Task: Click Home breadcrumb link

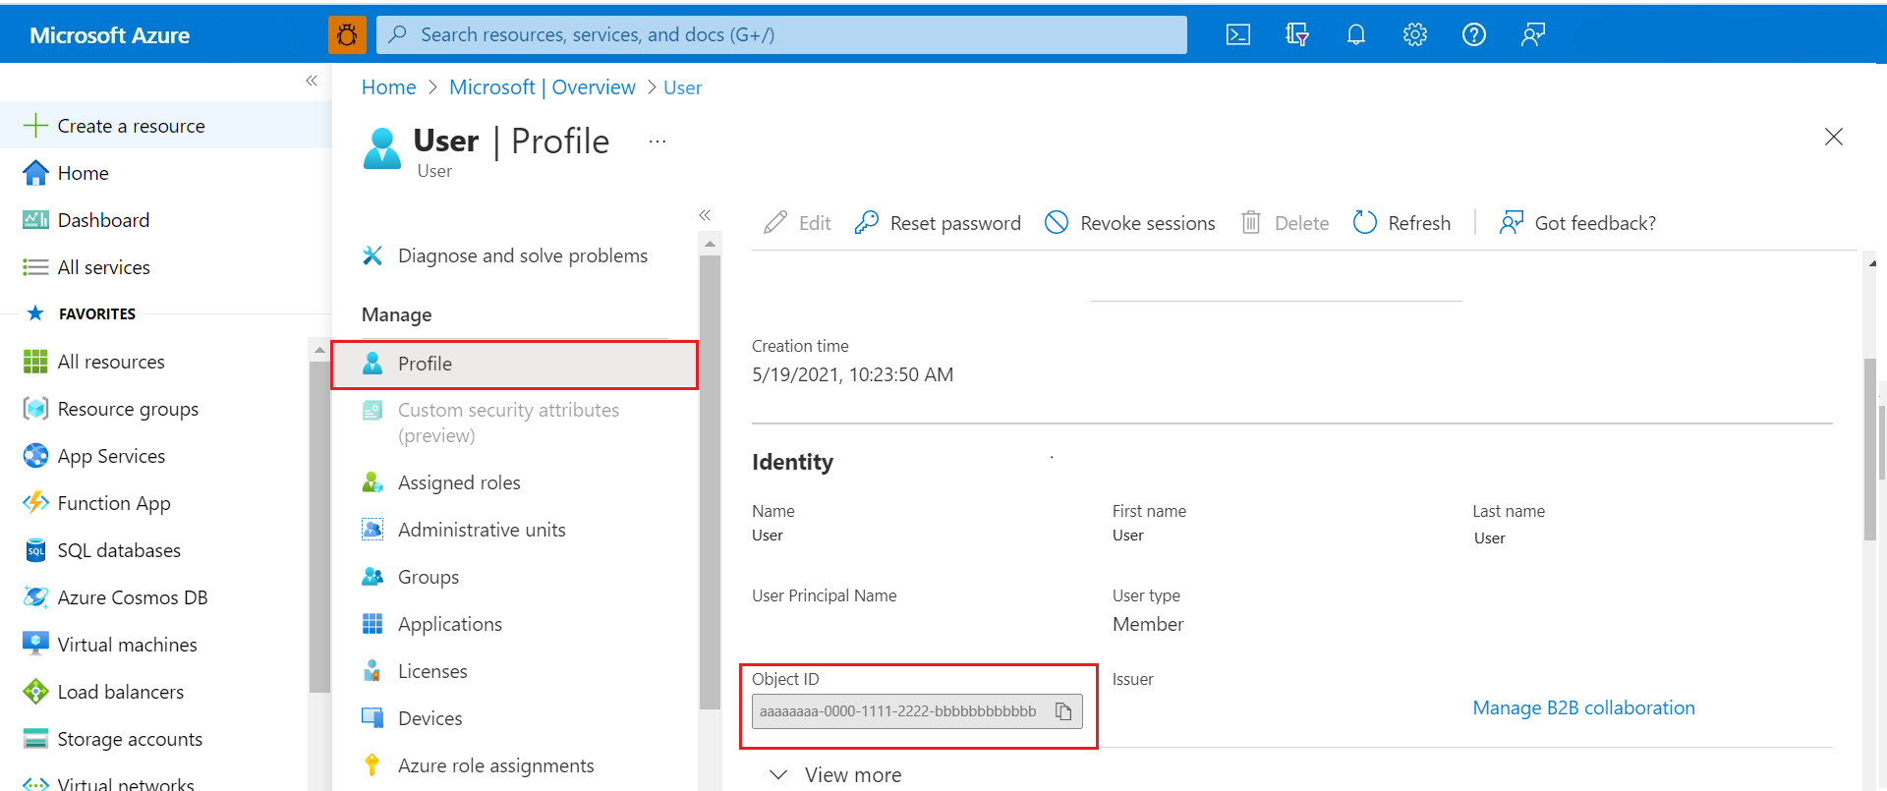Action: [x=389, y=87]
